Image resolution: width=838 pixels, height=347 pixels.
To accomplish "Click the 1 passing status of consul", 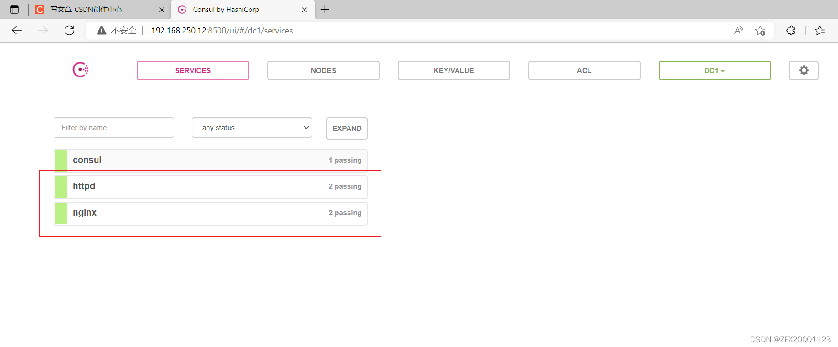I will click(x=345, y=160).
